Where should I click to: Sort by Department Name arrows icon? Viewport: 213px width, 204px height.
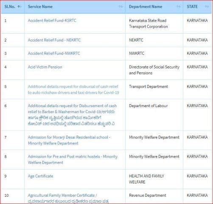(179, 6)
